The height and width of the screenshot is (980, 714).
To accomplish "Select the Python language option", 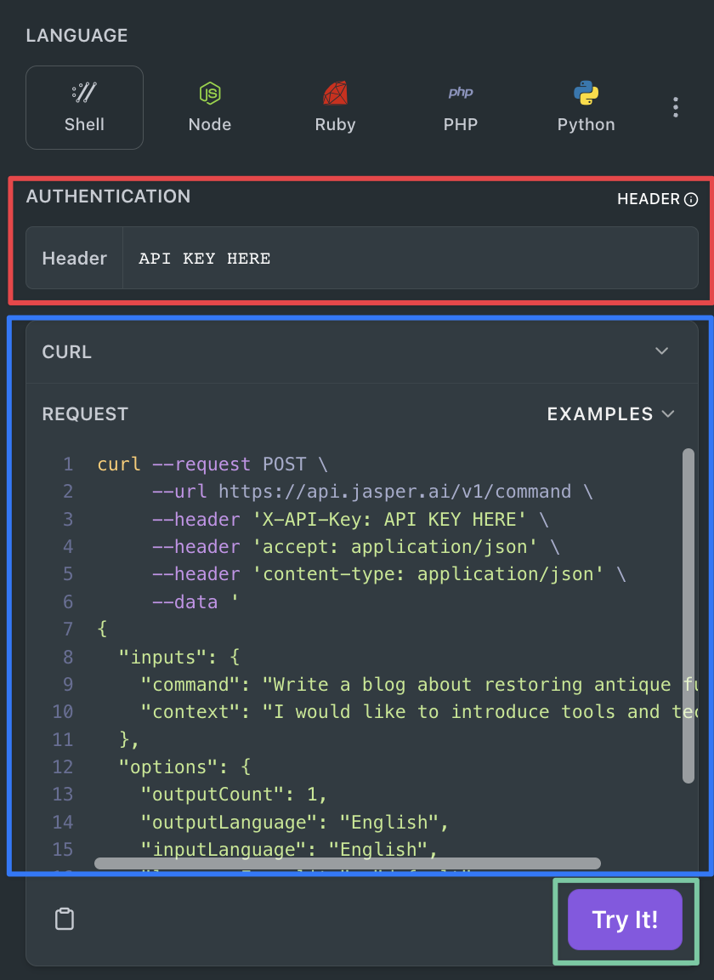I will 586,107.
